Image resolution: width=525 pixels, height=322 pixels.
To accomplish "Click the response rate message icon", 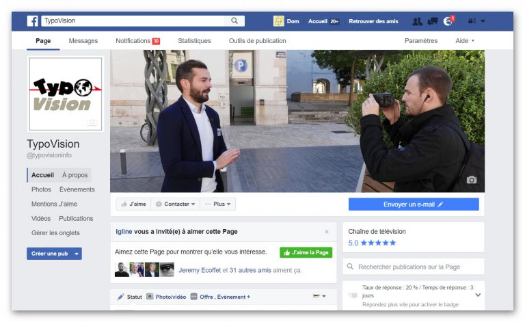I will tap(353, 295).
